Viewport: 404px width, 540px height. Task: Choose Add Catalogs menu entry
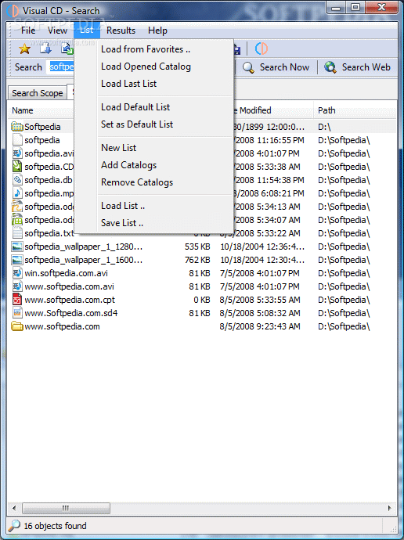coord(154,165)
